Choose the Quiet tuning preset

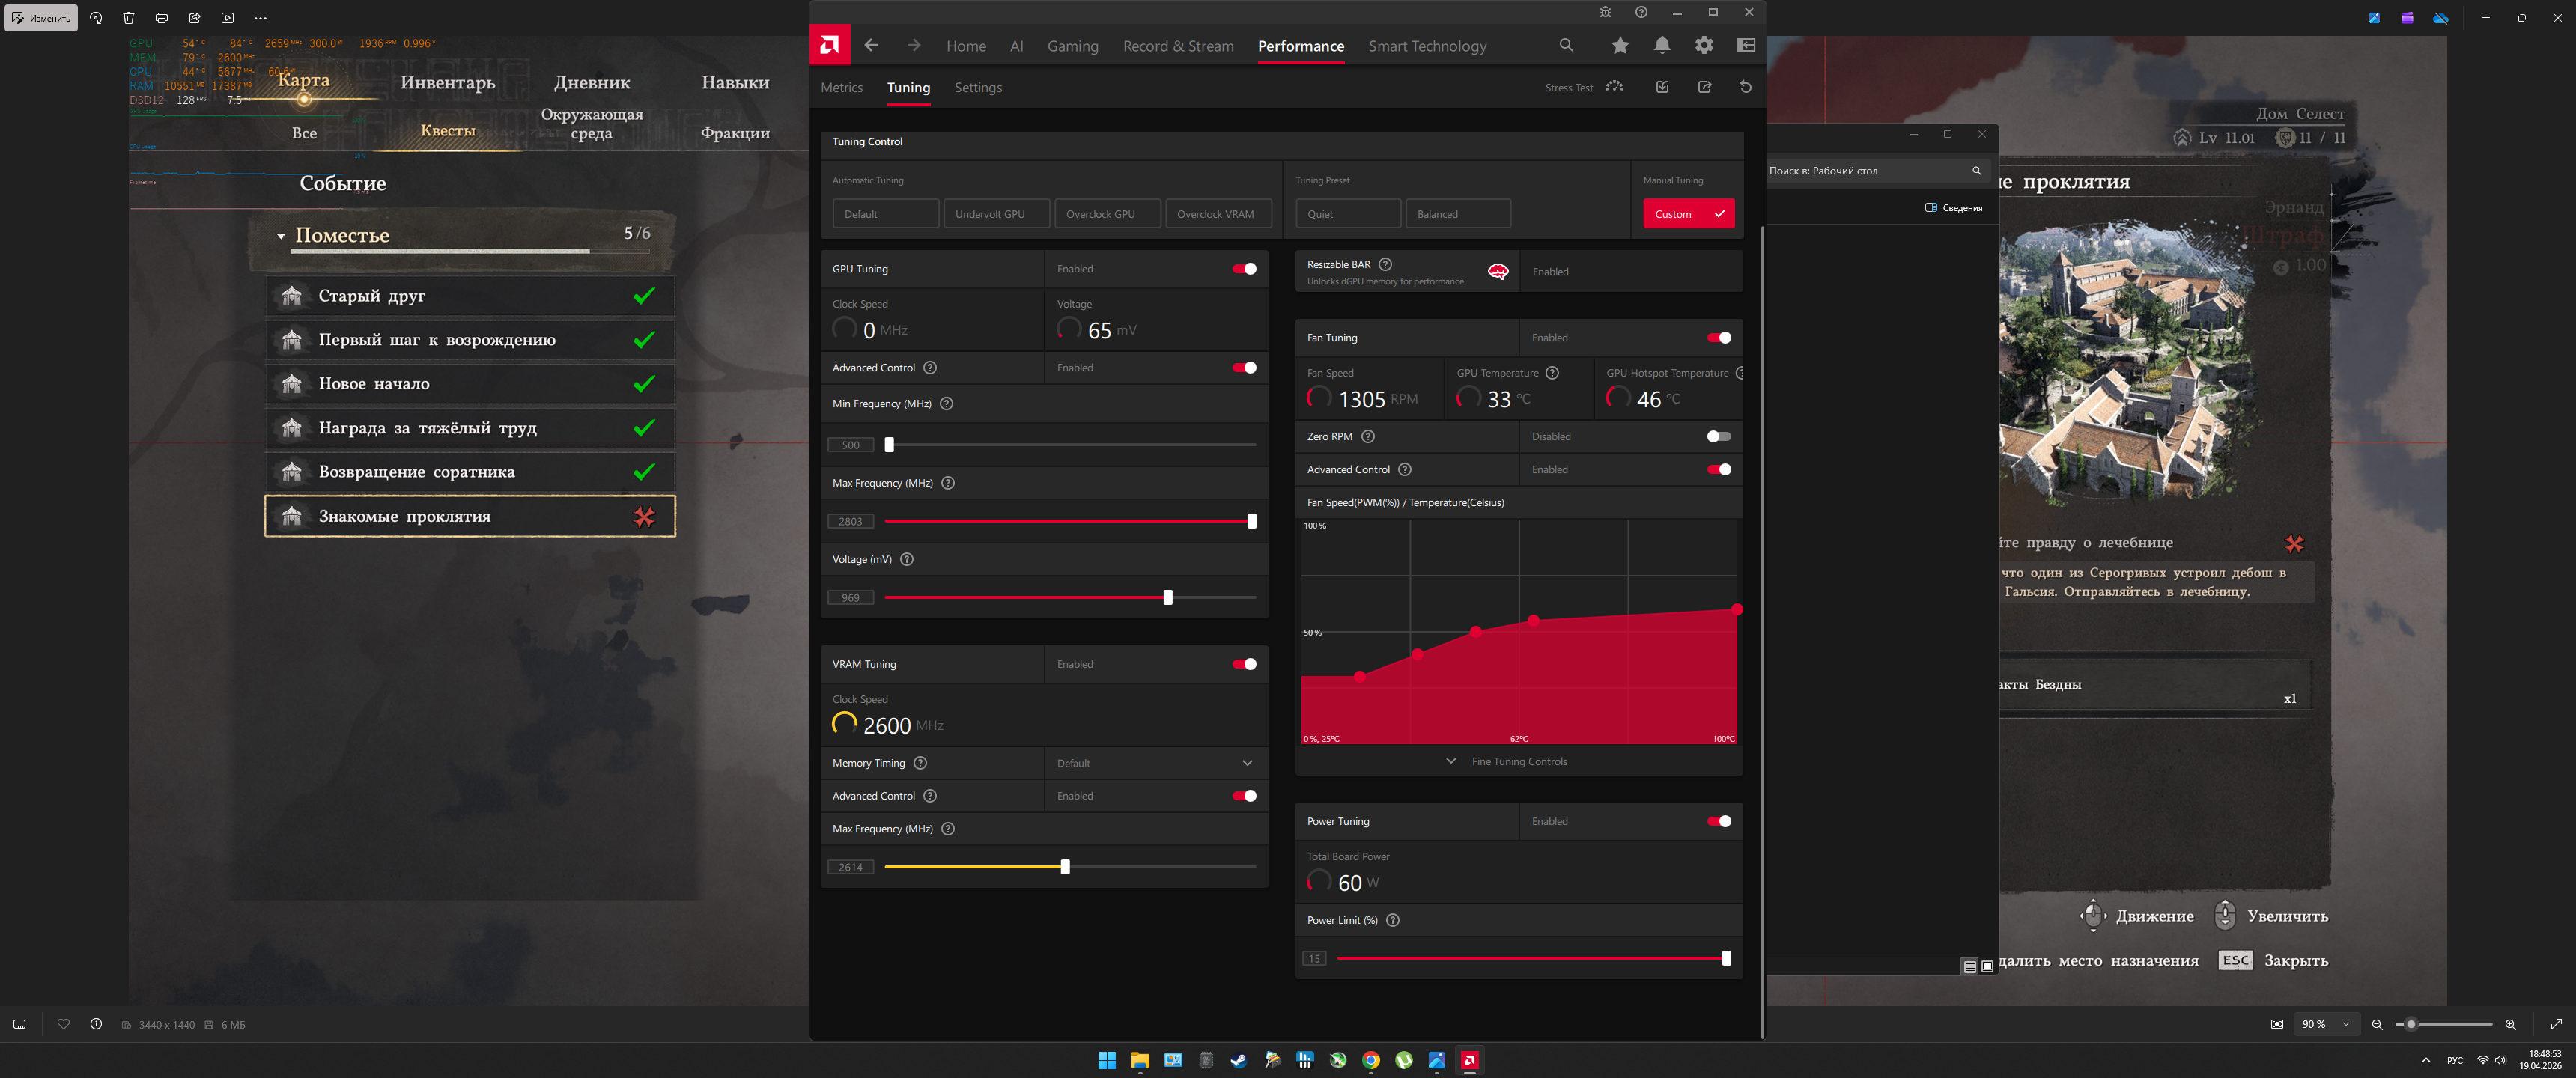pos(1347,214)
